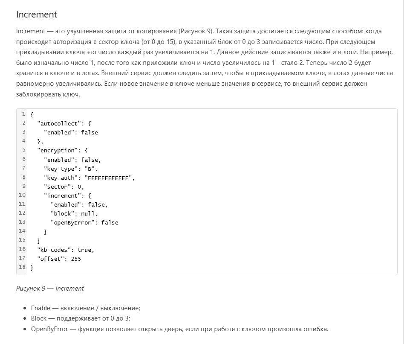Screen dimensions: 413x344
Task: Click the "Рисунок 9 — Increment" caption
Action: 50,289
